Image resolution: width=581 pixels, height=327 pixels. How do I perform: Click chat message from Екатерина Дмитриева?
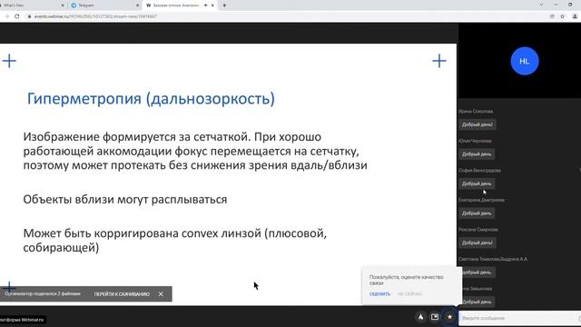point(477,213)
